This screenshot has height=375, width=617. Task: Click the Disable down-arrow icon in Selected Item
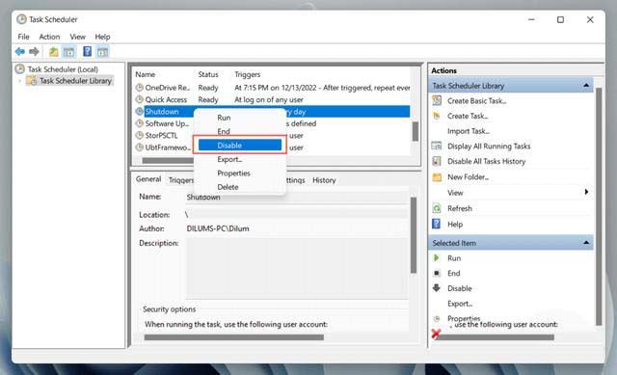coord(437,288)
